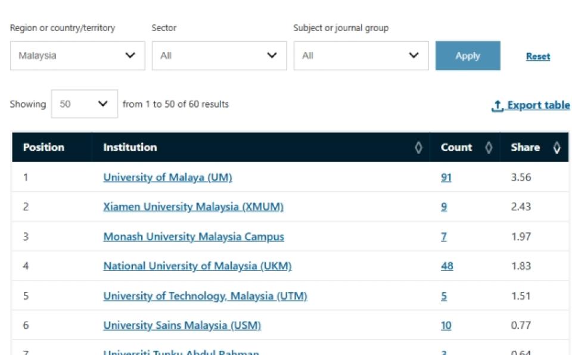Select share value 1.97

(521, 236)
